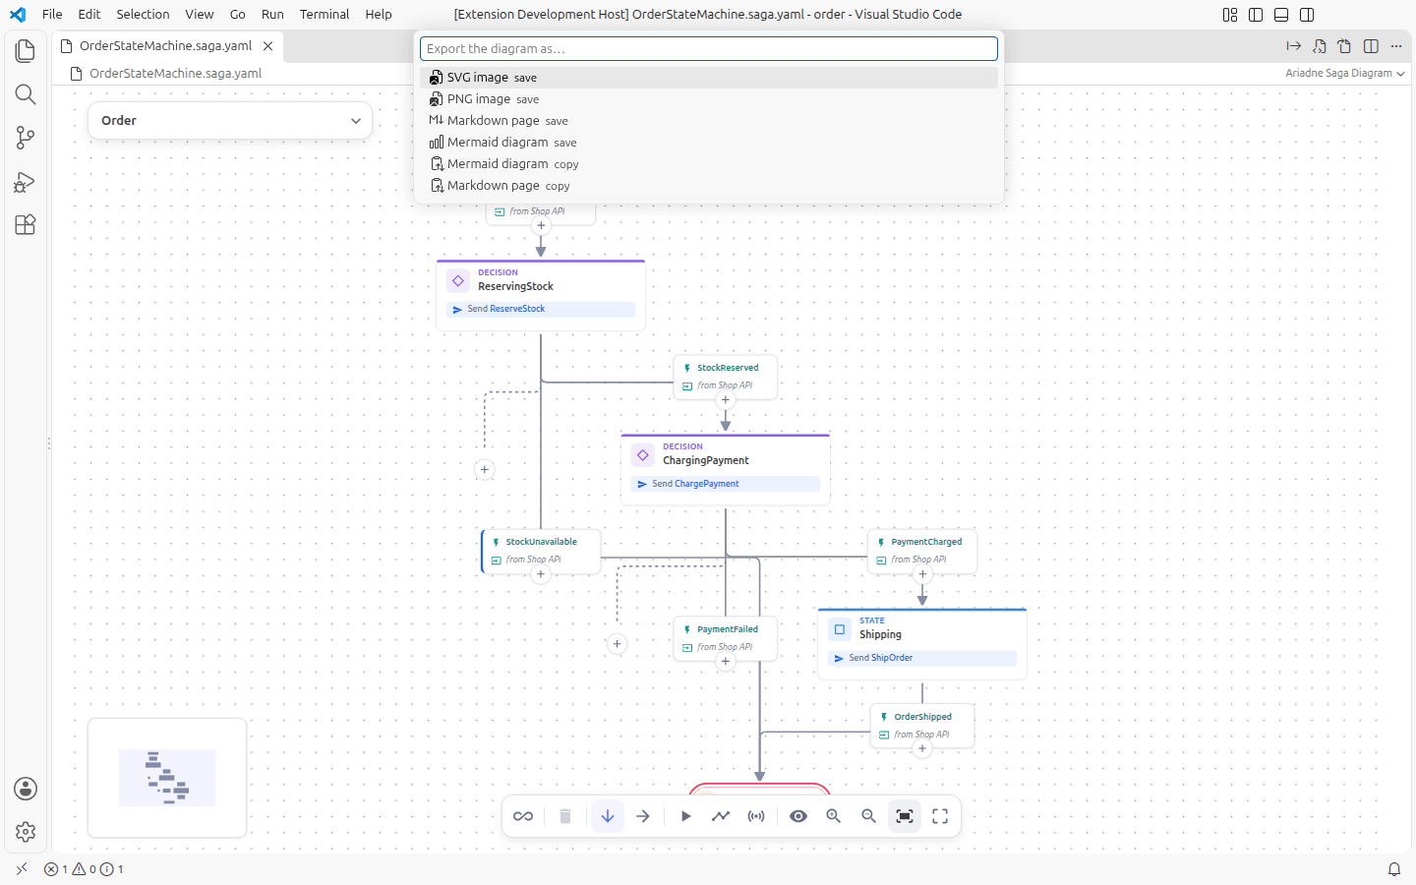Click the broadcast signal icon in the toolbar
Screen dimensions: 1416x885
(x=756, y=816)
